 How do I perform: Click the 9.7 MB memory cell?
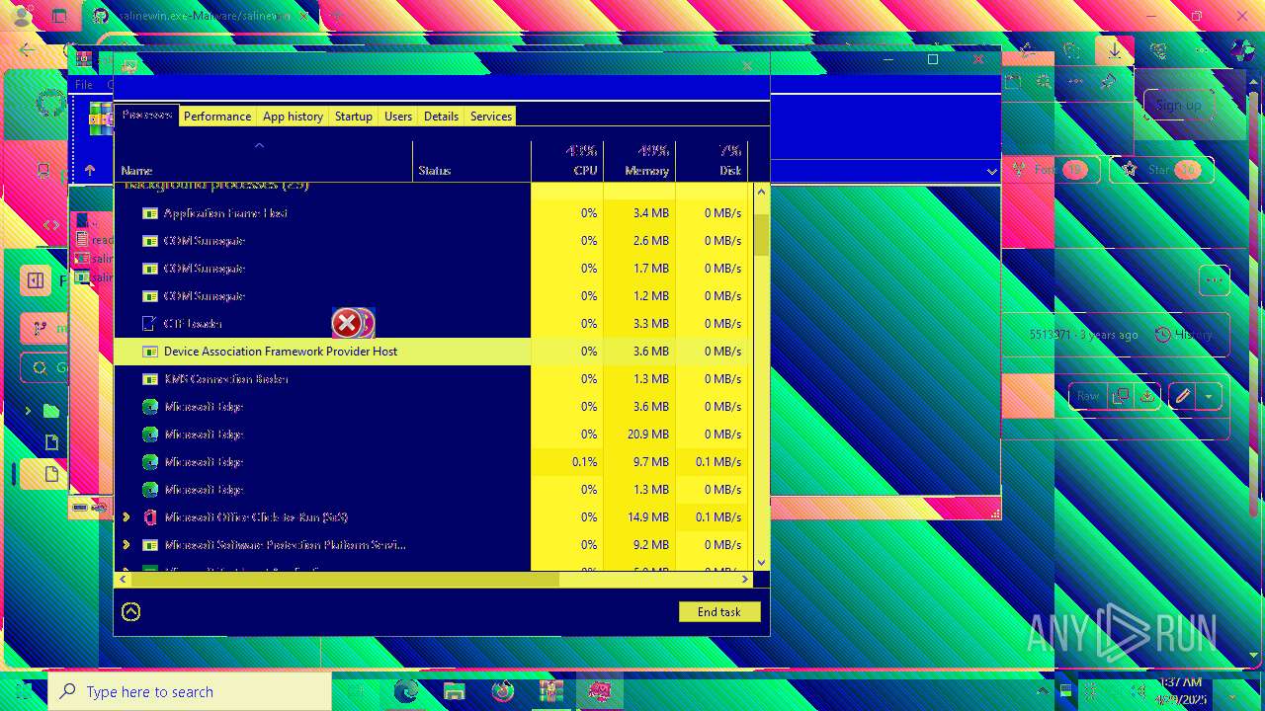tap(639, 461)
